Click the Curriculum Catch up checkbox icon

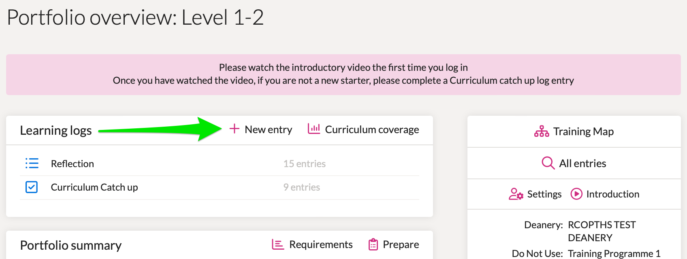pyautogui.click(x=31, y=187)
